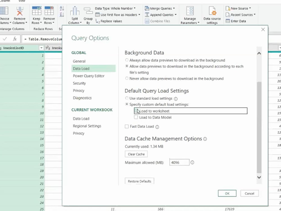Open the Global General options page
Viewport: 281px width, 211px height.
79,61
